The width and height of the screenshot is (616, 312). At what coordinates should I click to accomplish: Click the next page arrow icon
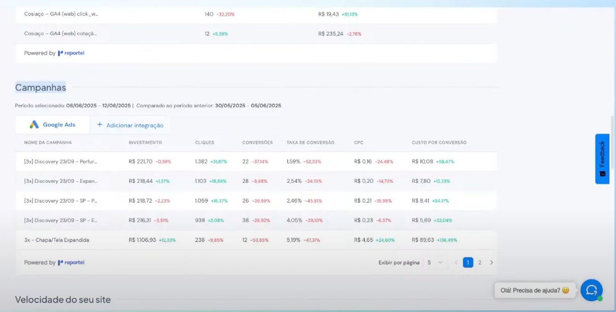(x=491, y=263)
